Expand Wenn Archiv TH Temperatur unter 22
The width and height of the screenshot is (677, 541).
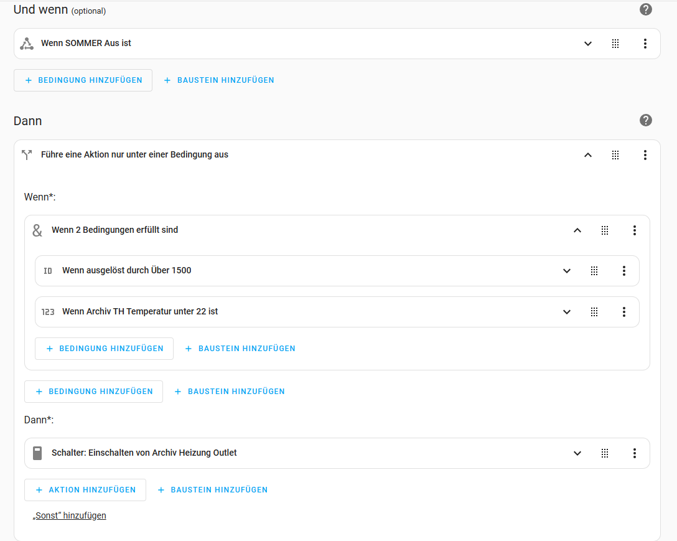567,312
